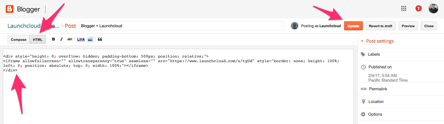Insert a hyperlink with Link
444x124 pixels.
pyautogui.click(x=81, y=39)
